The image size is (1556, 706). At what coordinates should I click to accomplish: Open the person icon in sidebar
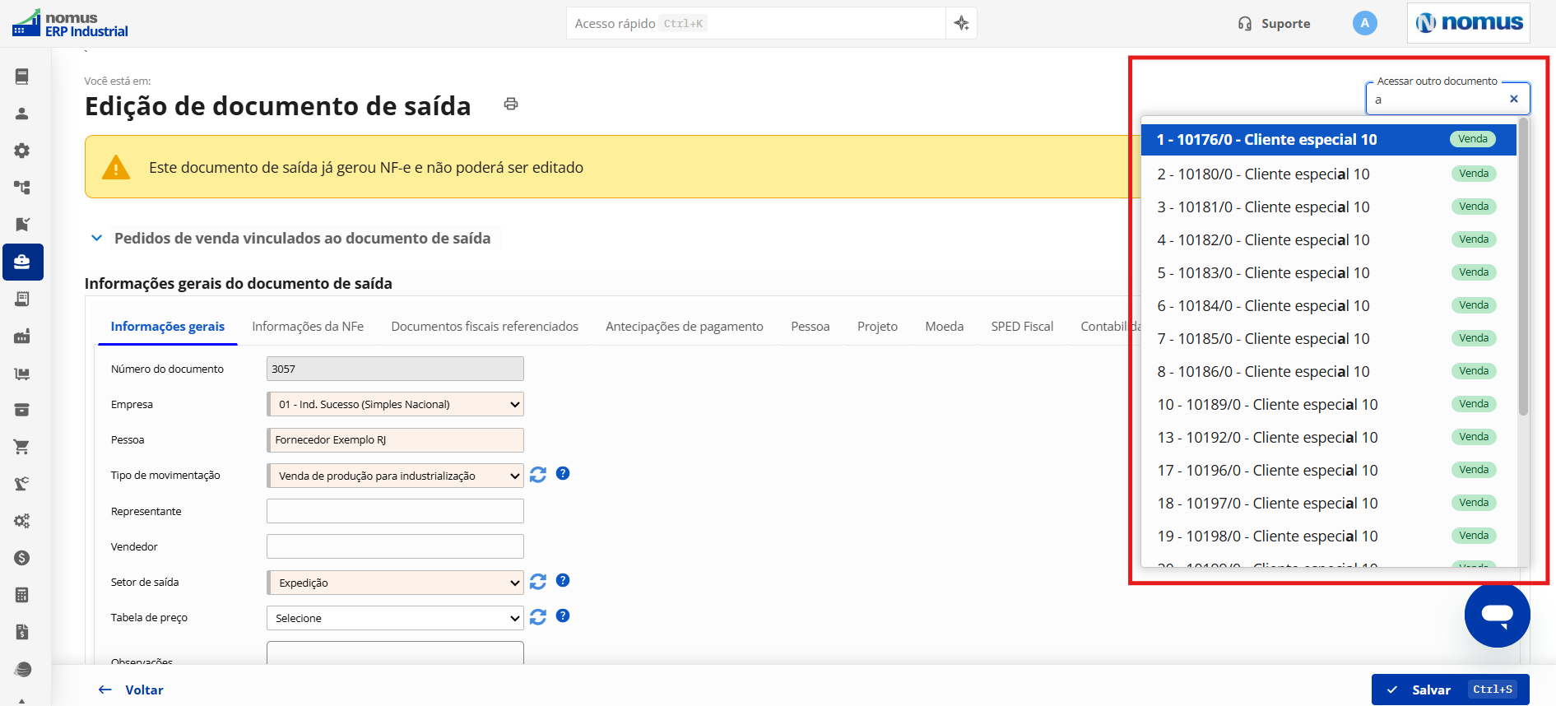click(22, 114)
